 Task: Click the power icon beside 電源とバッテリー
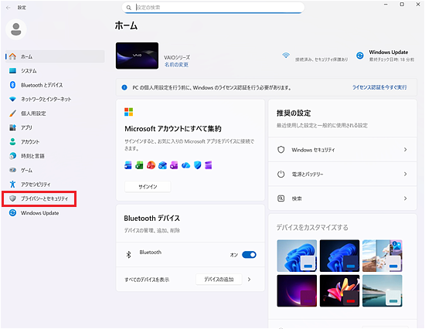(281, 174)
